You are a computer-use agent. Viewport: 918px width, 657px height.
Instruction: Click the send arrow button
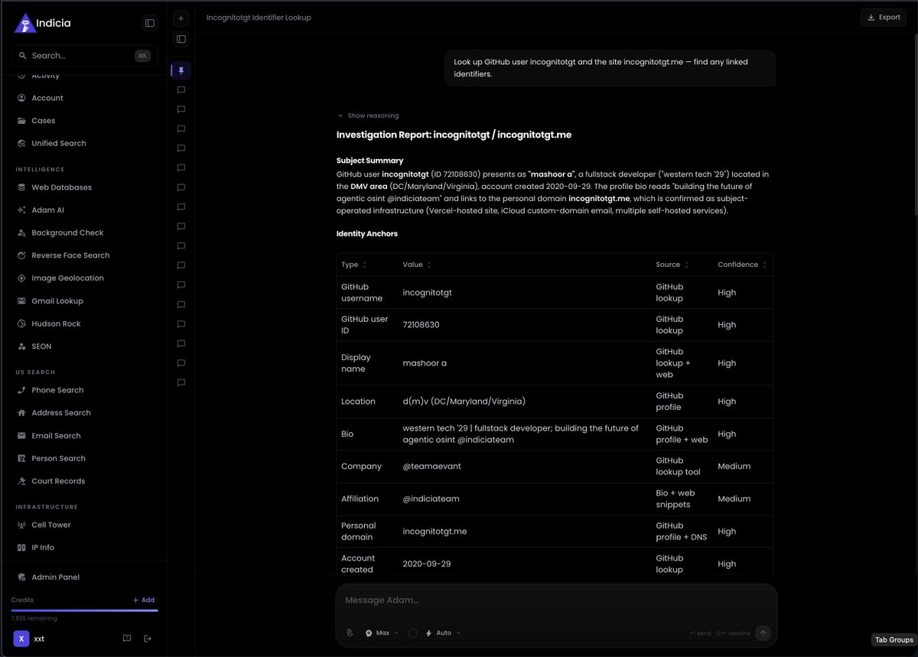[763, 633]
